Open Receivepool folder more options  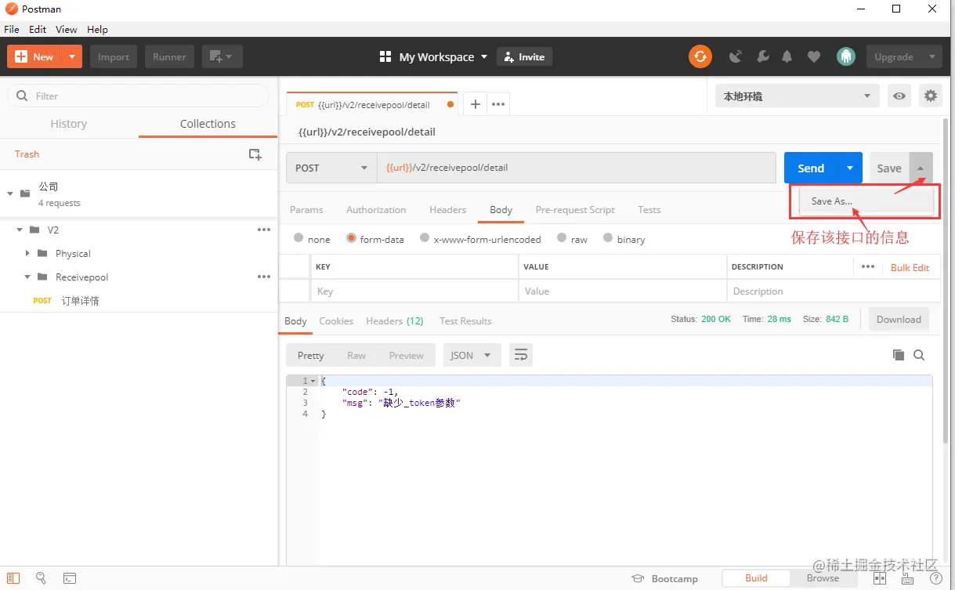point(264,277)
